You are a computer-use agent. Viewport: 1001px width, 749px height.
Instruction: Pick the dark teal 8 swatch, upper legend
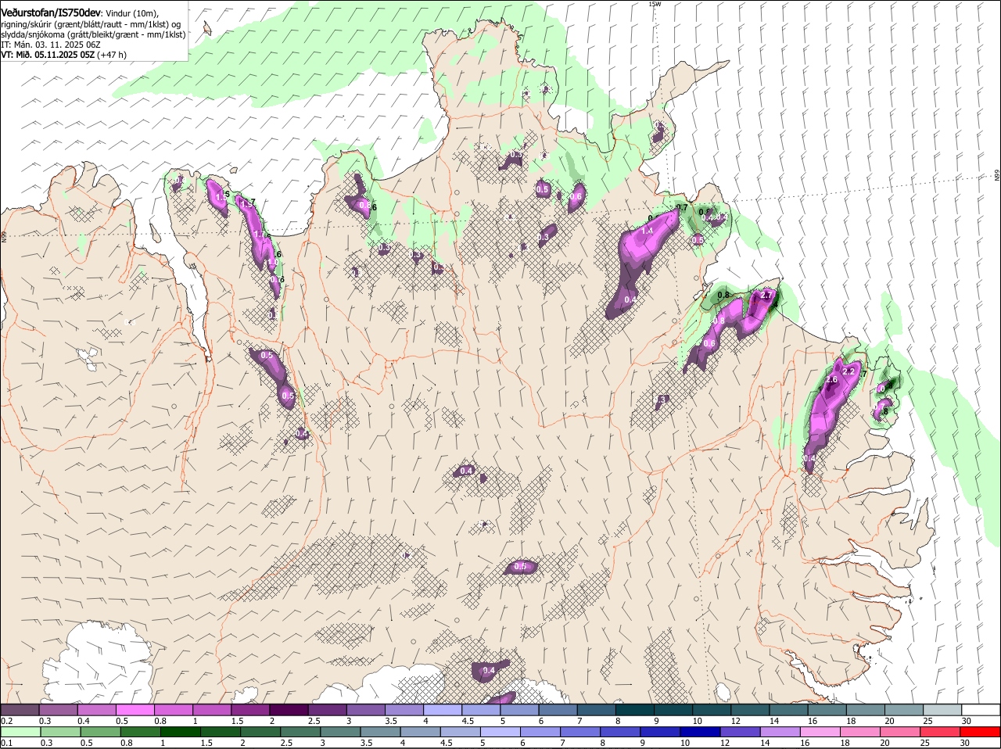pos(634,709)
